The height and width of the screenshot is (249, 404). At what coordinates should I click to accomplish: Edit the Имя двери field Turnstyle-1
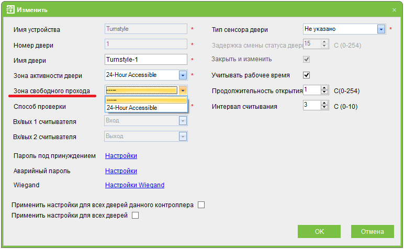point(146,60)
